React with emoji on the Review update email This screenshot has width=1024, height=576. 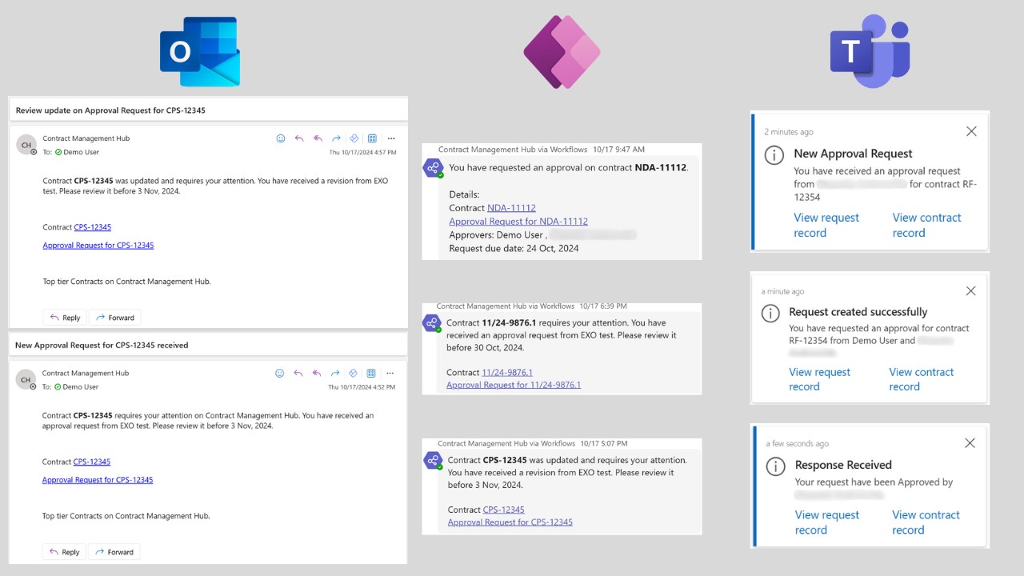coord(281,138)
